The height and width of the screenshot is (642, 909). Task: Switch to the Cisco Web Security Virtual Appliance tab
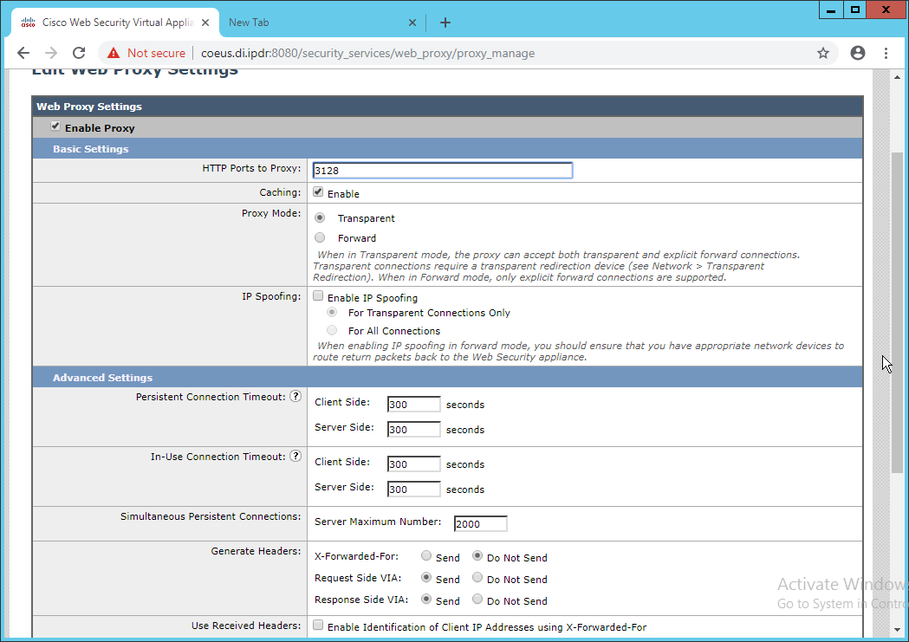click(x=115, y=23)
